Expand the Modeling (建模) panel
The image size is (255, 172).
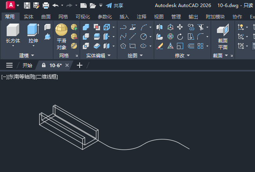click(27, 55)
